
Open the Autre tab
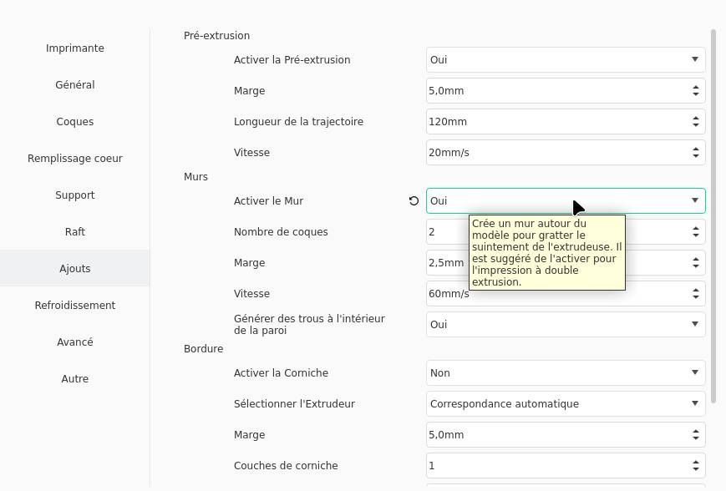point(75,379)
